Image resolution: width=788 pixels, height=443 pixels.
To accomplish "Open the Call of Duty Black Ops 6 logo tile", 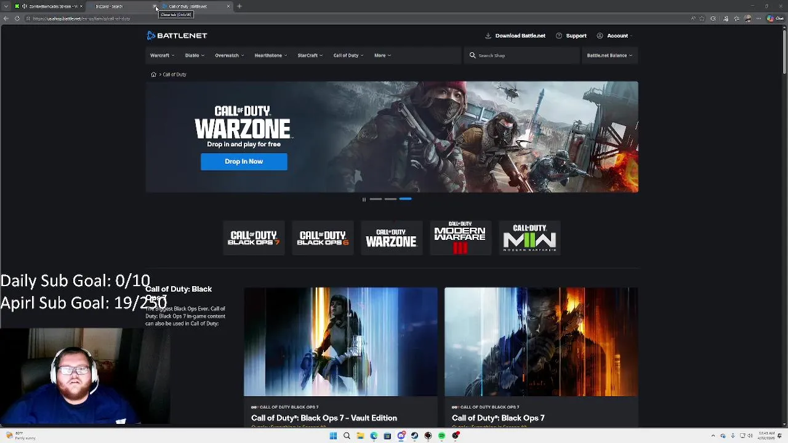I will (323, 238).
